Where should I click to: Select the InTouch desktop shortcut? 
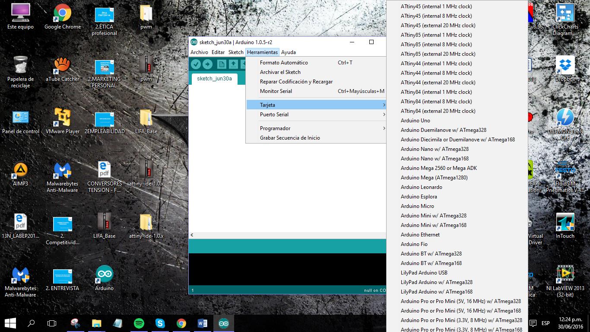pos(565,226)
